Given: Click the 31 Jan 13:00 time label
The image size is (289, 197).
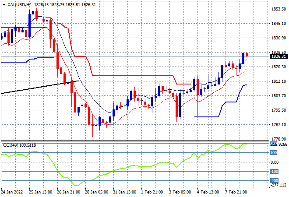Looking at the screenshot, I should 125,192.
